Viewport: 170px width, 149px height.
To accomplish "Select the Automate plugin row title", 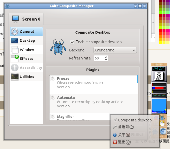I will point(66,98).
